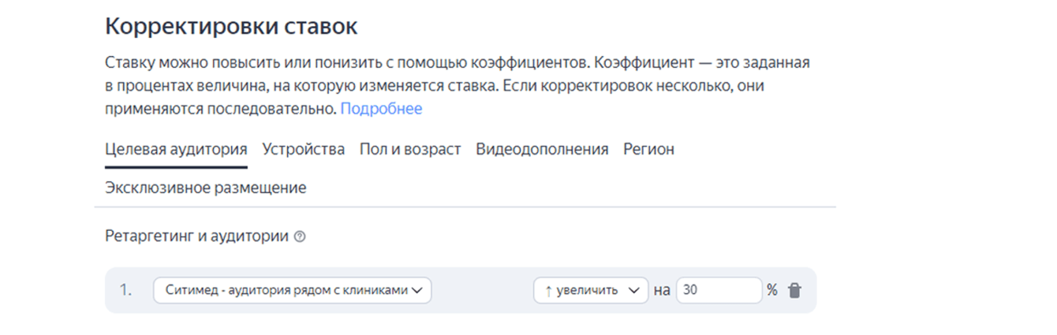The image size is (1057, 335).
Task: Click the percent sign after the value field
Action: 771,290
